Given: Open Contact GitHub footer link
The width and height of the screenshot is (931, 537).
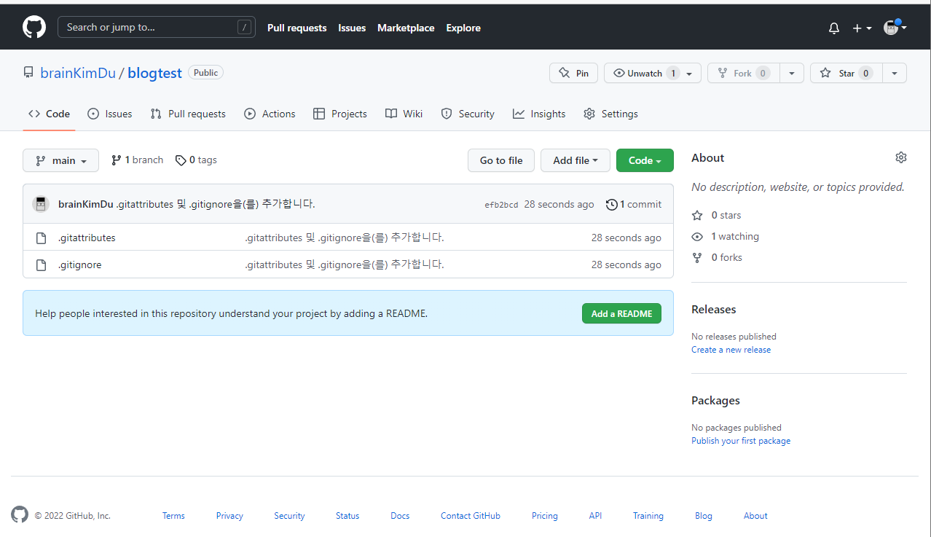Looking at the screenshot, I should point(471,516).
